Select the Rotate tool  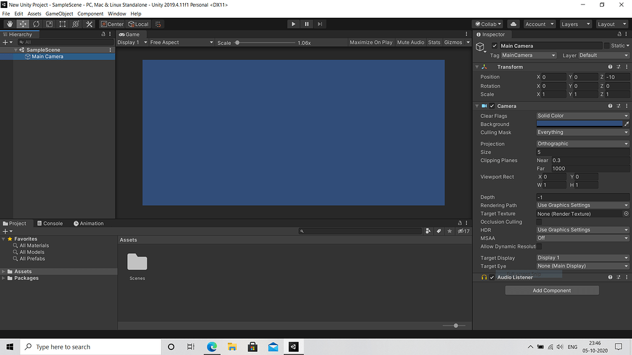pyautogui.click(x=36, y=23)
